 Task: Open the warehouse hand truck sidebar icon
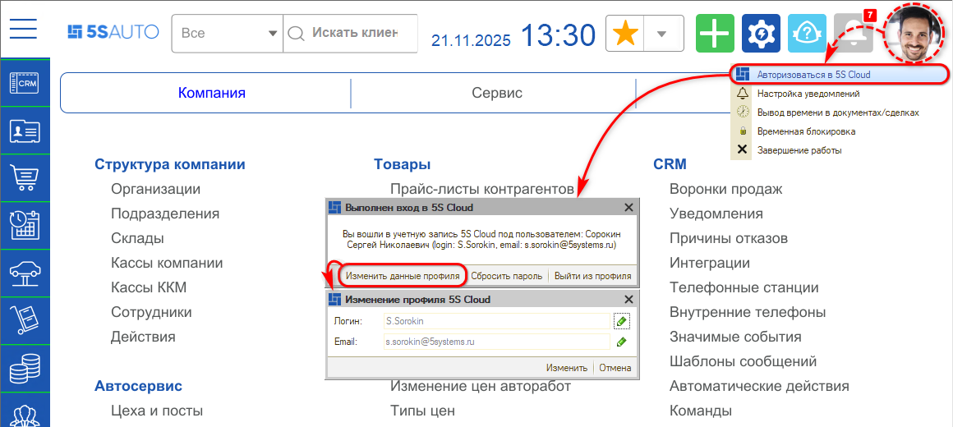pyautogui.click(x=25, y=321)
